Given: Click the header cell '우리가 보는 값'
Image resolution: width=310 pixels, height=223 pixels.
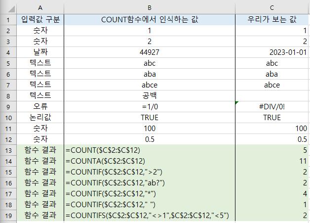Looking at the screenshot, I should [272, 20].
